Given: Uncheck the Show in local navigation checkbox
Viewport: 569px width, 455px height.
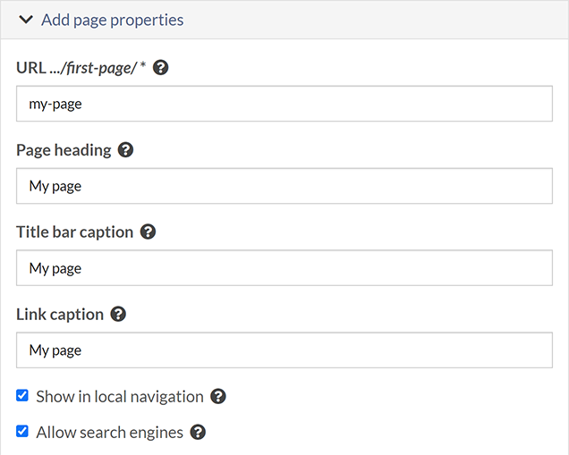Looking at the screenshot, I should [x=22, y=396].
